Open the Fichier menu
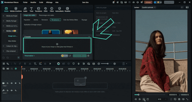The height and width of the screenshot is (102, 192). tap(25, 2)
